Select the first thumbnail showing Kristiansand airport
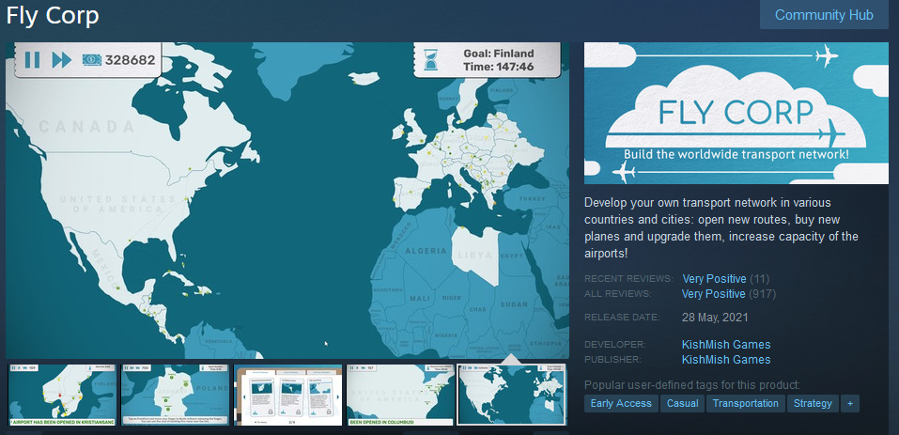The width and height of the screenshot is (899, 435). pos(61,395)
